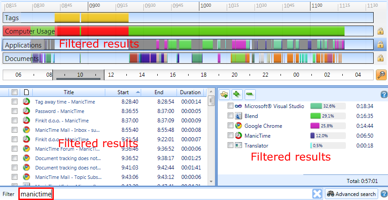Click the green plus add icon
The width and height of the screenshot is (388, 200).
coord(237,94)
